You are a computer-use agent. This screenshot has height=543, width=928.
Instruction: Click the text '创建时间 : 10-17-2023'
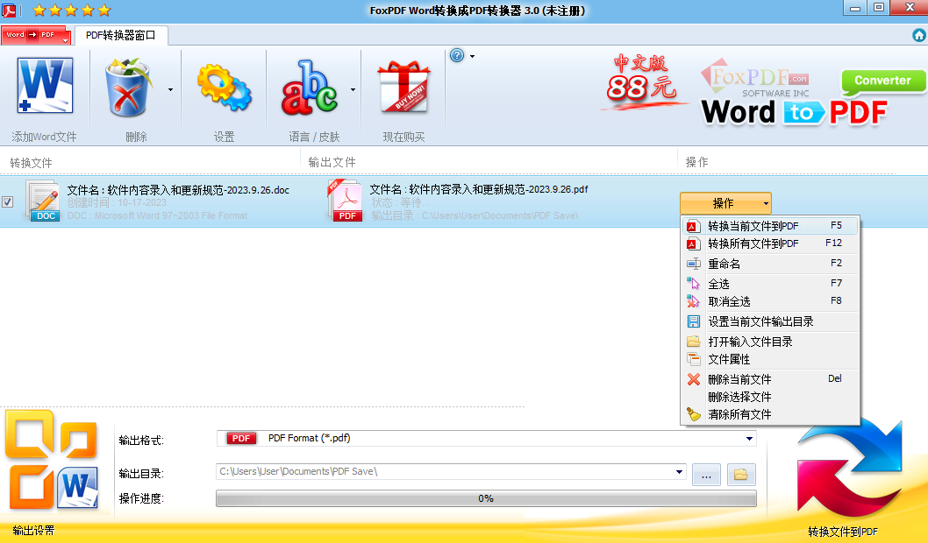(x=117, y=202)
